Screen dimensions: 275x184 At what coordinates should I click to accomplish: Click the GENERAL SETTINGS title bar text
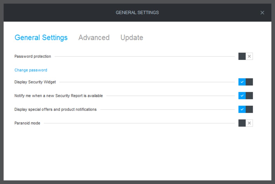click(137, 13)
